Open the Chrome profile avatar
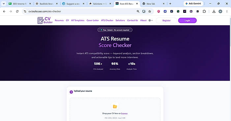Viewport: 231px width, 121px height. point(220,11)
